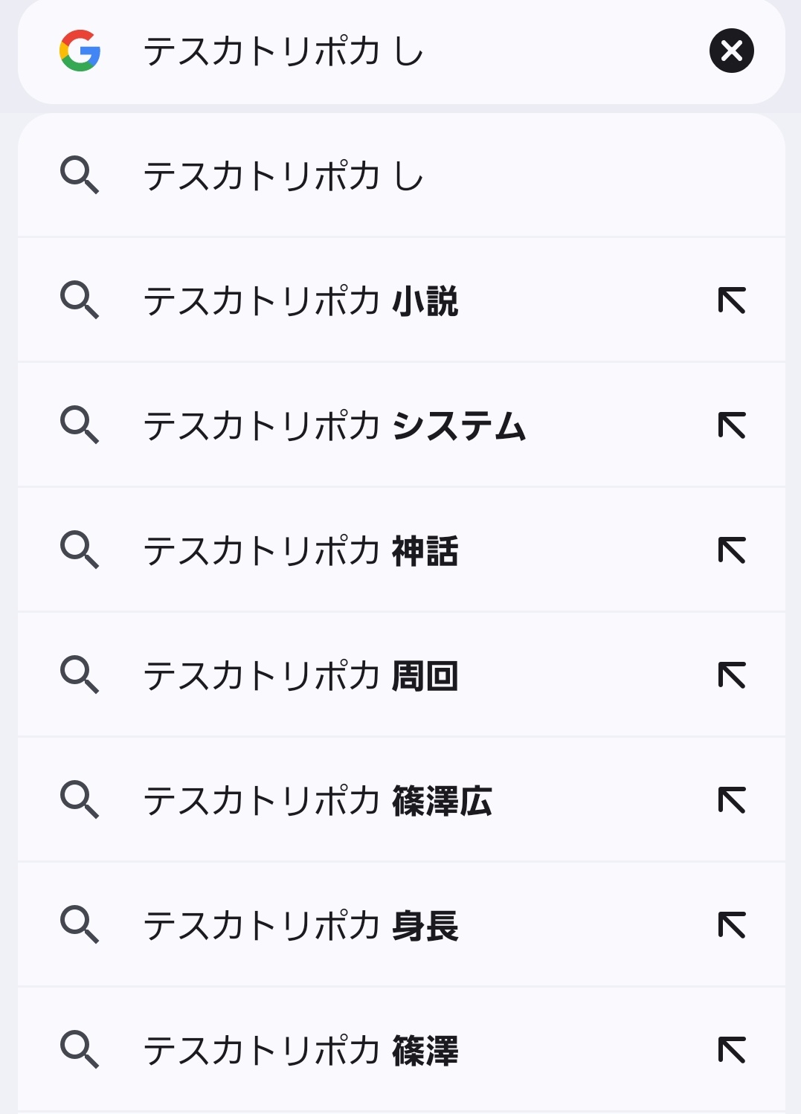
Task: Click the arrow icon in the 篠澤 row
Action: pos(732,1050)
